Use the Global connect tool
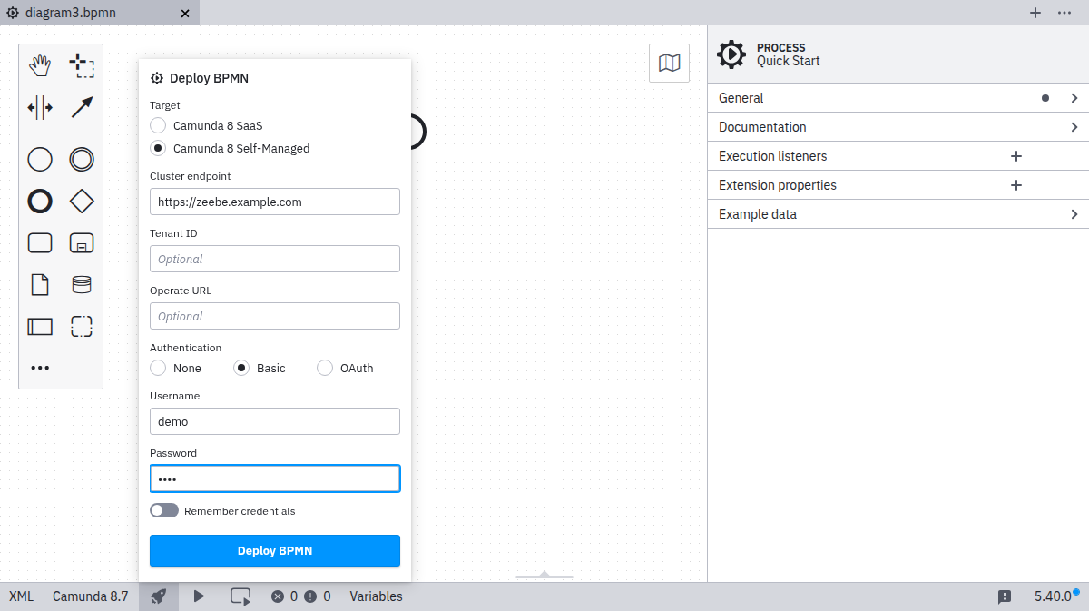1089x611 pixels. point(82,107)
